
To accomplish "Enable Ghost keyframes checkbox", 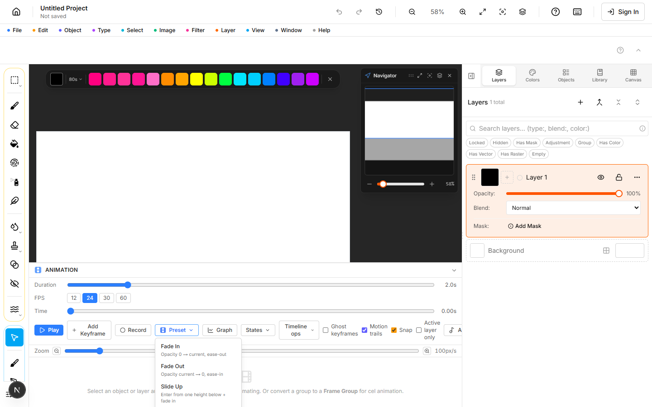I will 326,330.
